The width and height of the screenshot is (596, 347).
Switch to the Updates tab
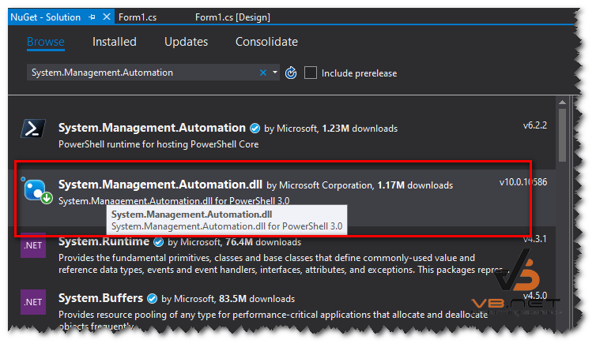click(x=186, y=42)
